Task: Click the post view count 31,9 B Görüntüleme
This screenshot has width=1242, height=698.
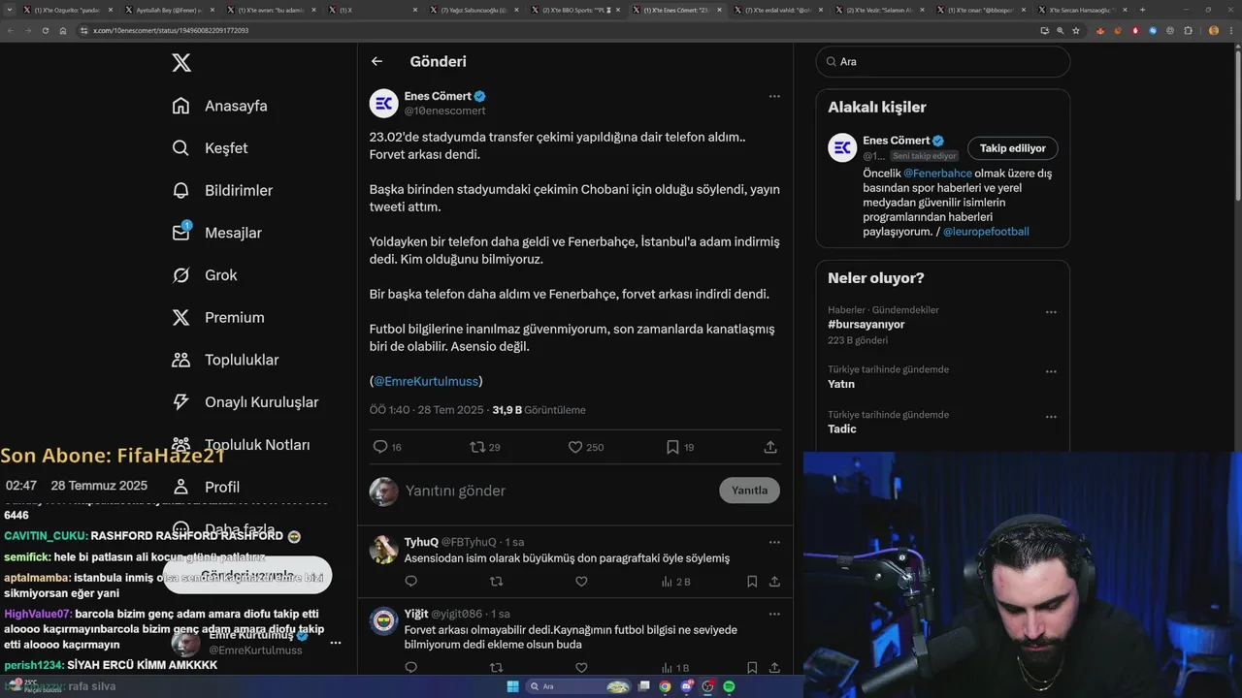Action: [539, 410]
